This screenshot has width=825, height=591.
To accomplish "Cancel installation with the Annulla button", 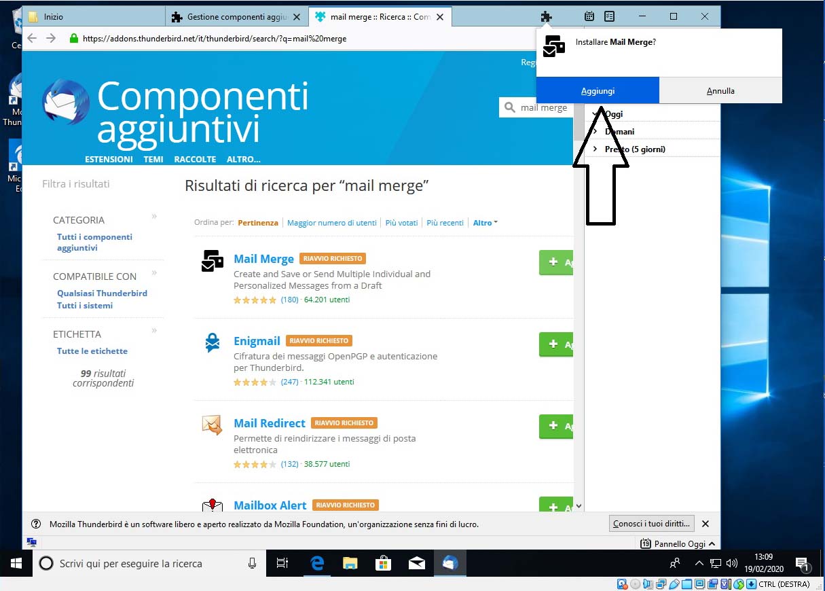I will point(720,90).
